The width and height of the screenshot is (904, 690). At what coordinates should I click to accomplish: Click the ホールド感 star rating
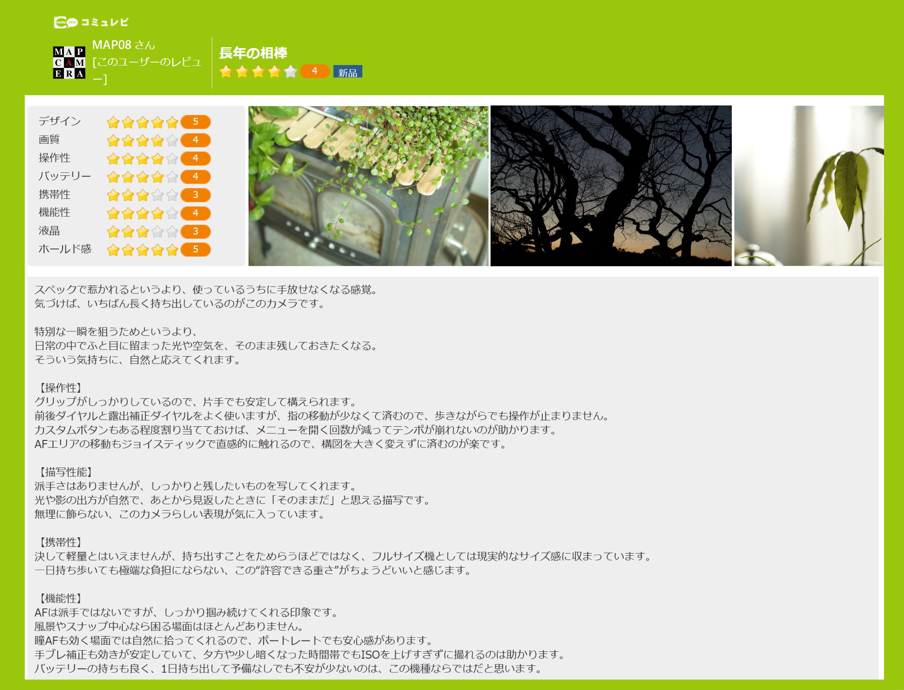click(x=143, y=250)
